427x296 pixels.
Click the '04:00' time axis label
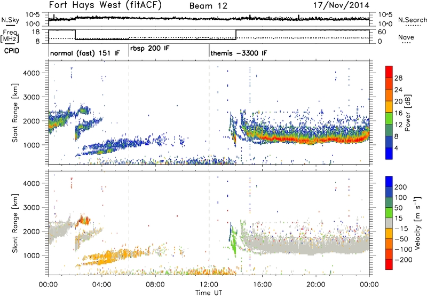click(x=102, y=285)
